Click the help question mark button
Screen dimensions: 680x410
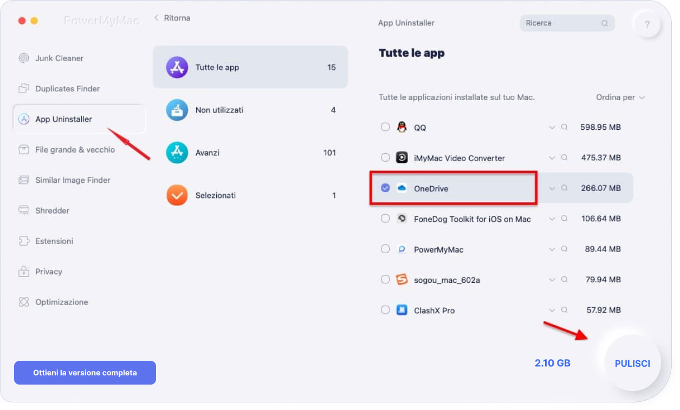pos(647,25)
